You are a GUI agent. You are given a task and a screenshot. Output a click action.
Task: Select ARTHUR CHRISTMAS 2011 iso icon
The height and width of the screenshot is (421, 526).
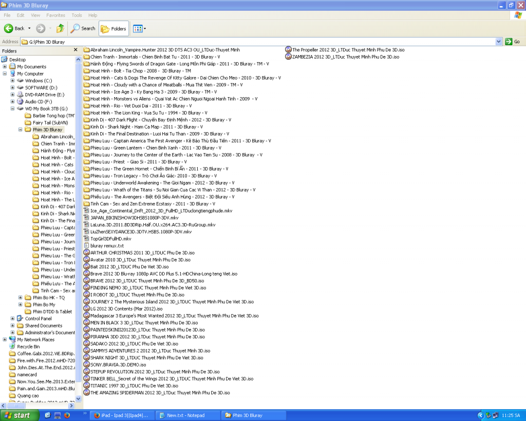click(x=86, y=253)
